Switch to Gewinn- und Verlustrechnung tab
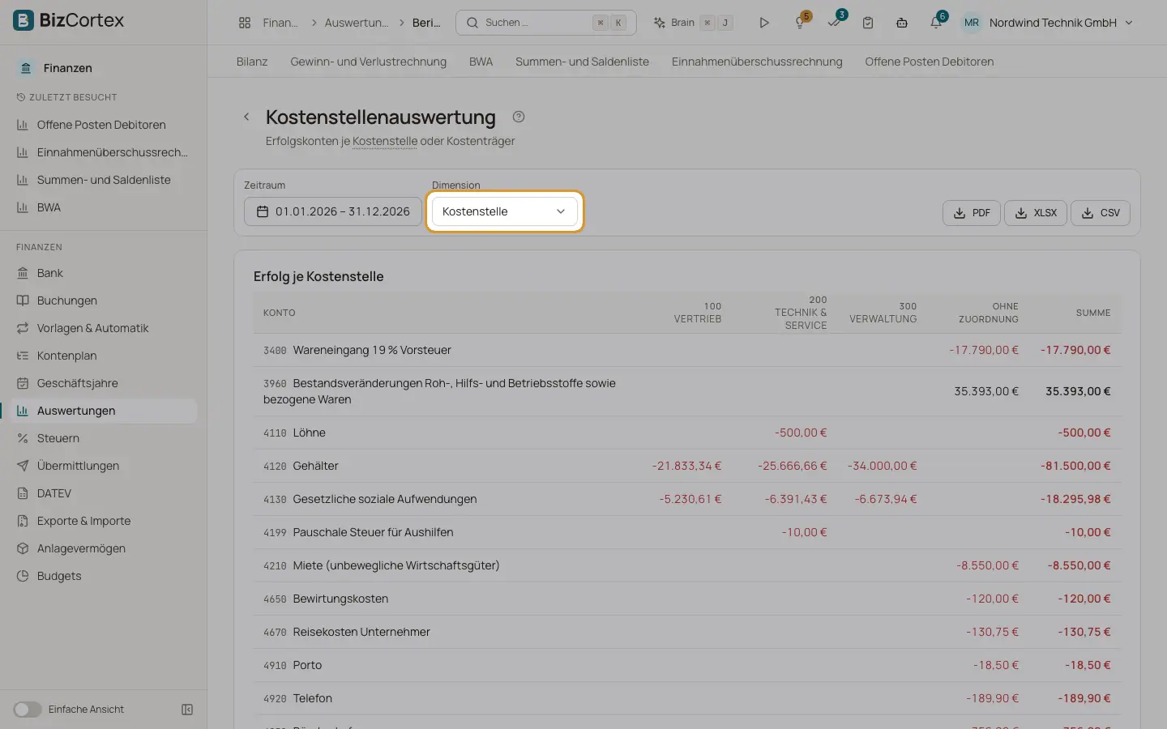The height and width of the screenshot is (729, 1167). [369, 62]
